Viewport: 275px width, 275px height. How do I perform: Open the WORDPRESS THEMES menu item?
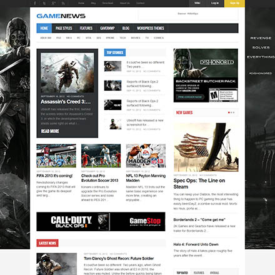(151, 28)
